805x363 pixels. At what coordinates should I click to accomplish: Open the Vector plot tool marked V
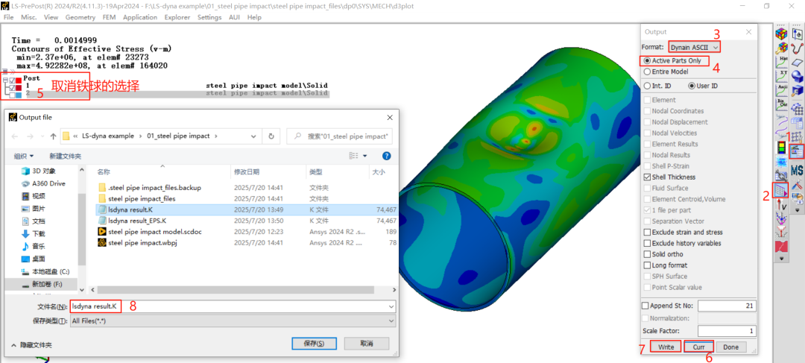point(781,203)
